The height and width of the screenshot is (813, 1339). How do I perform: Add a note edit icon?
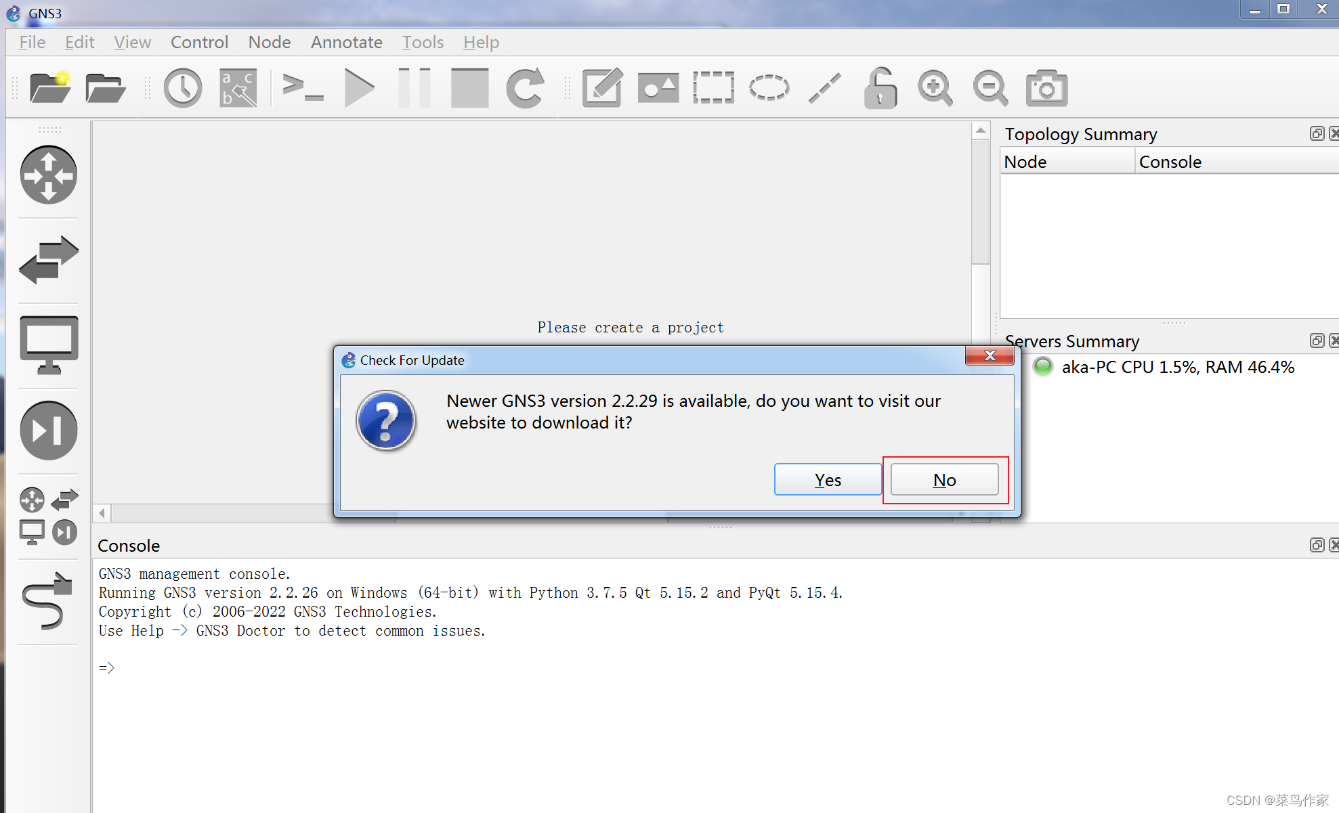pos(602,88)
